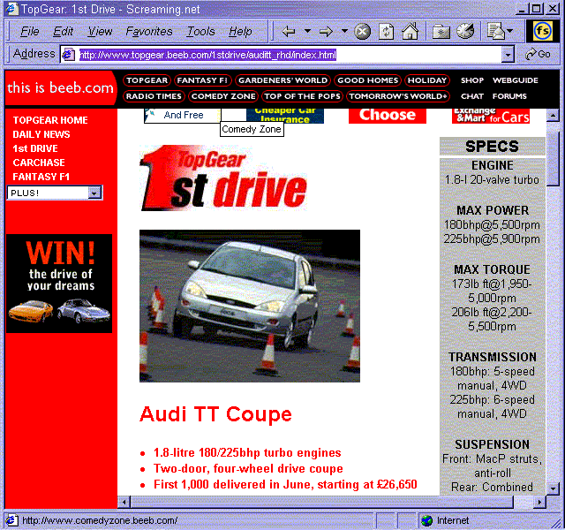Click the GARDENERS' WORLD nav pill
The width and height of the screenshot is (565, 530).
click(282, 80)
